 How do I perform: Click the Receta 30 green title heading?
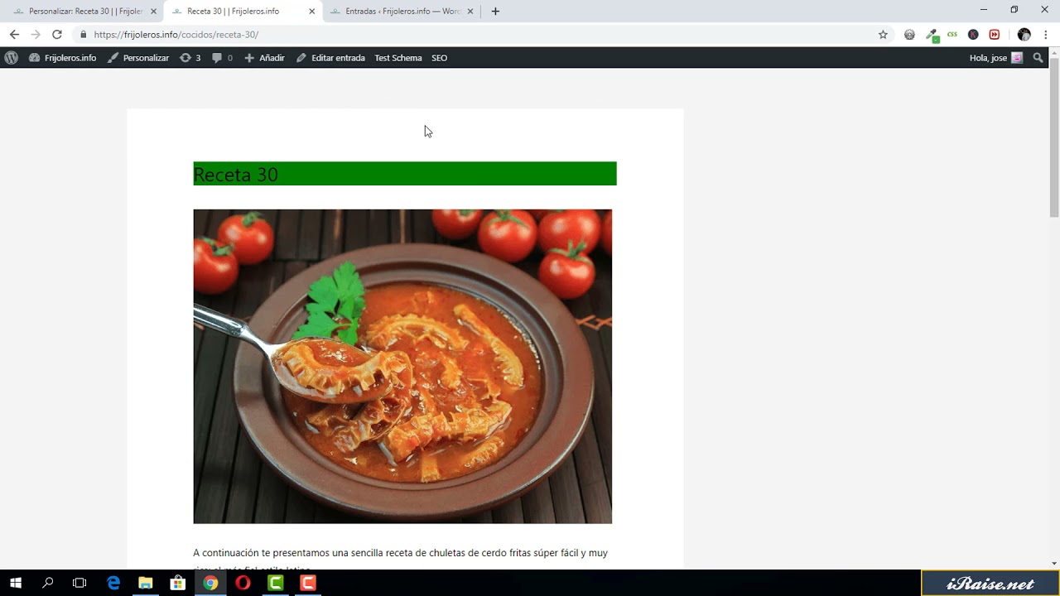coord(405,174)
